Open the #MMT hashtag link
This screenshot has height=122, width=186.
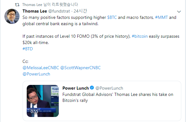click(161, 17)
